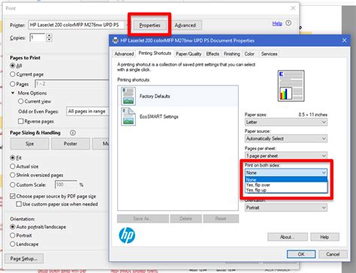This screenshot has width=356, height=273.
Task: Select the EcoSMART Settings shortcut icon
Action: pos(128,116)
